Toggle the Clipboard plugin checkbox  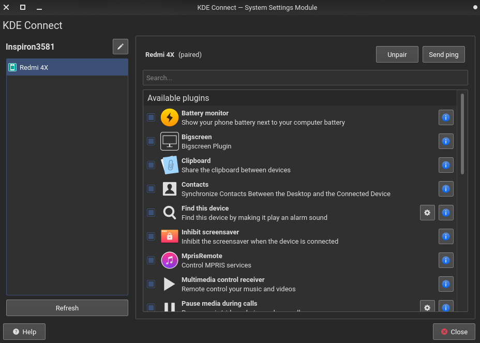click(151, 165)
